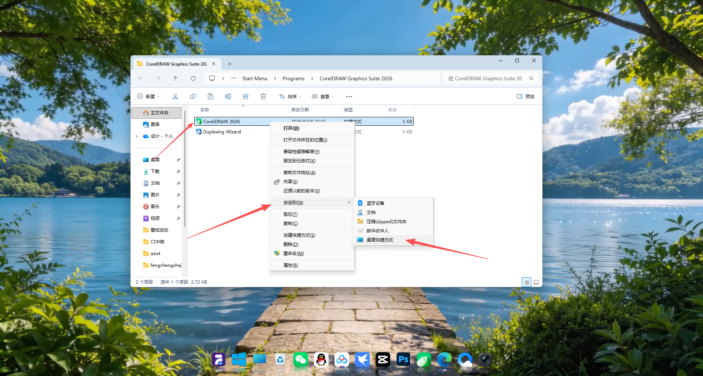This screenshot has width=703, height=376.
Task: Open the See more ellipsis in the toolbar
Action: click(x=349, y=97)
